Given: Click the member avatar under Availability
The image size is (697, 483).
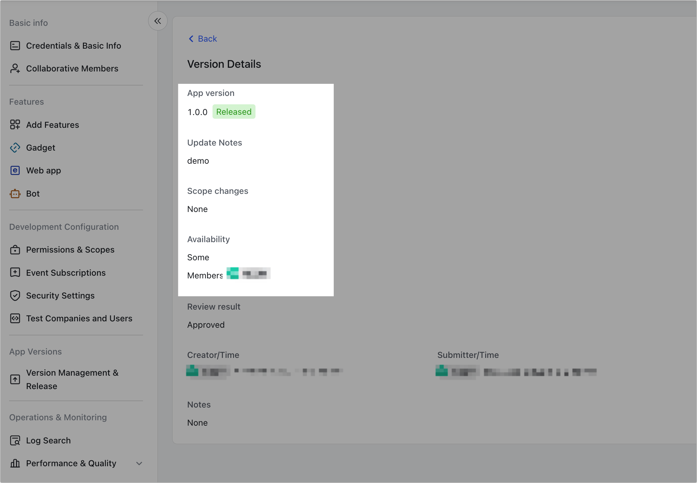Looking at the screenshot, I should [233, 273].
